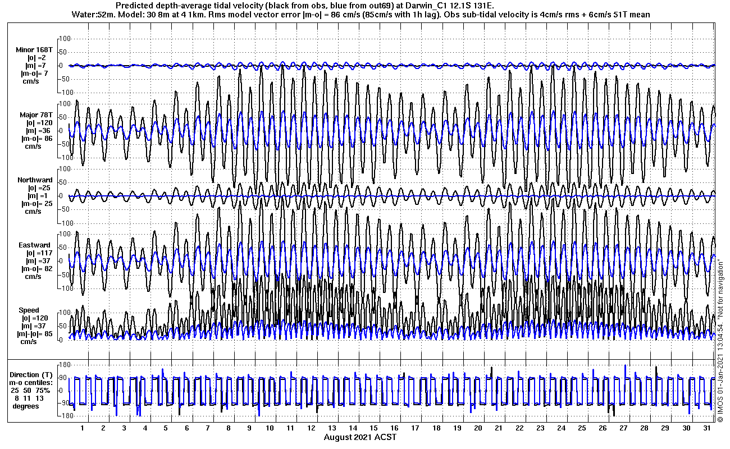Click day '11' on the date axis
The width and height of the screenshot is (730, 449).
coord(290,428)
